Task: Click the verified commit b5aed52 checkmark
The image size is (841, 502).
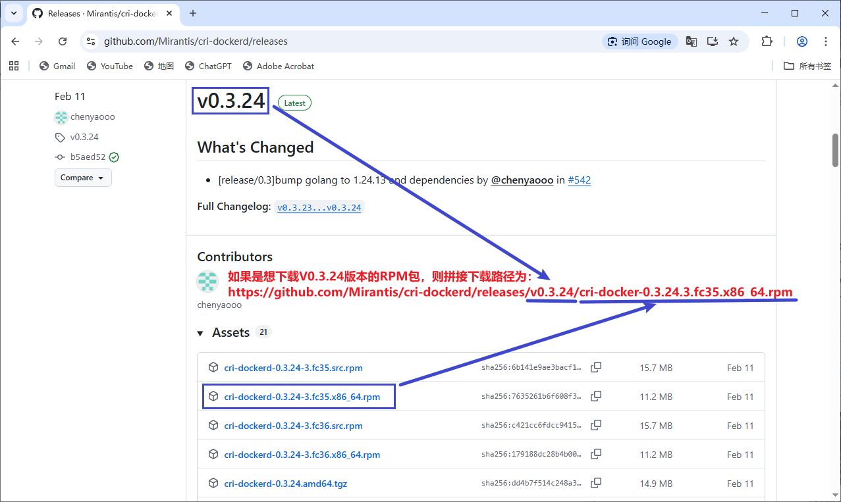Action: coord(114,157)
